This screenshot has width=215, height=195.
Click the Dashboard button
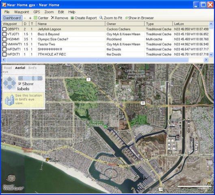tap(12, 18)
